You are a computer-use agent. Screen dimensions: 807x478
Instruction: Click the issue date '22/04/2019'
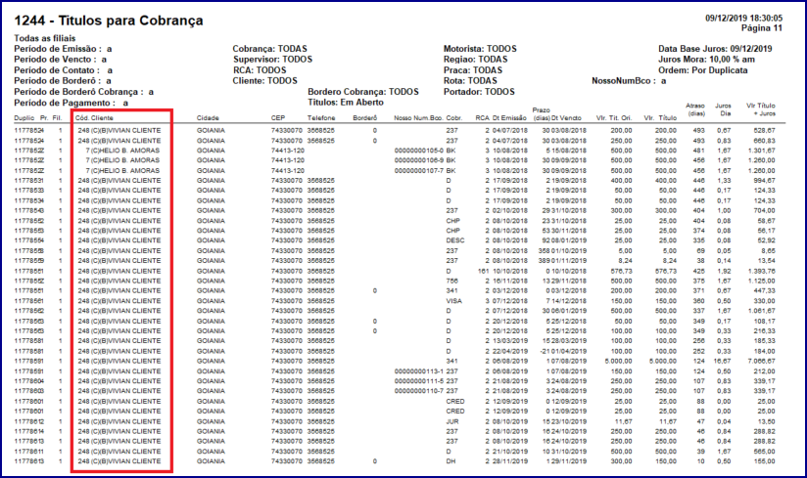pos(510,351)
